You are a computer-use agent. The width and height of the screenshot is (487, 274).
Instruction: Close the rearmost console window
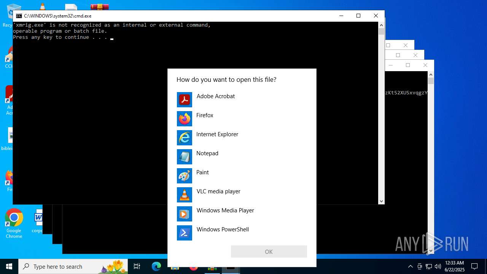point(425,65)
